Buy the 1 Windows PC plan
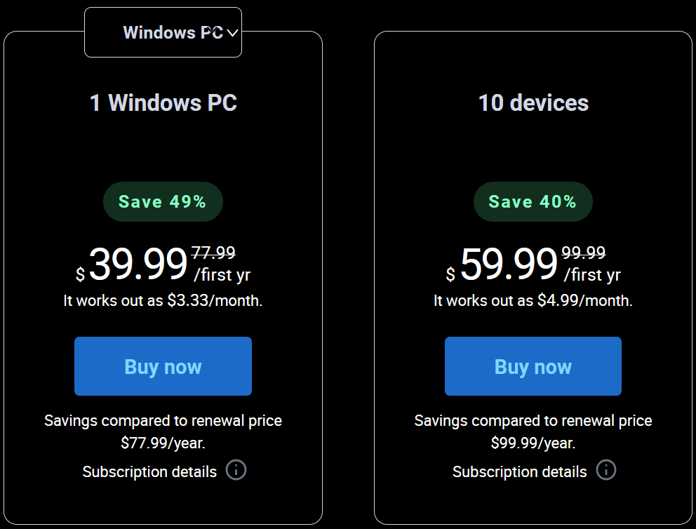This screenshot has width=696, height=529. [x=163, y=366]
